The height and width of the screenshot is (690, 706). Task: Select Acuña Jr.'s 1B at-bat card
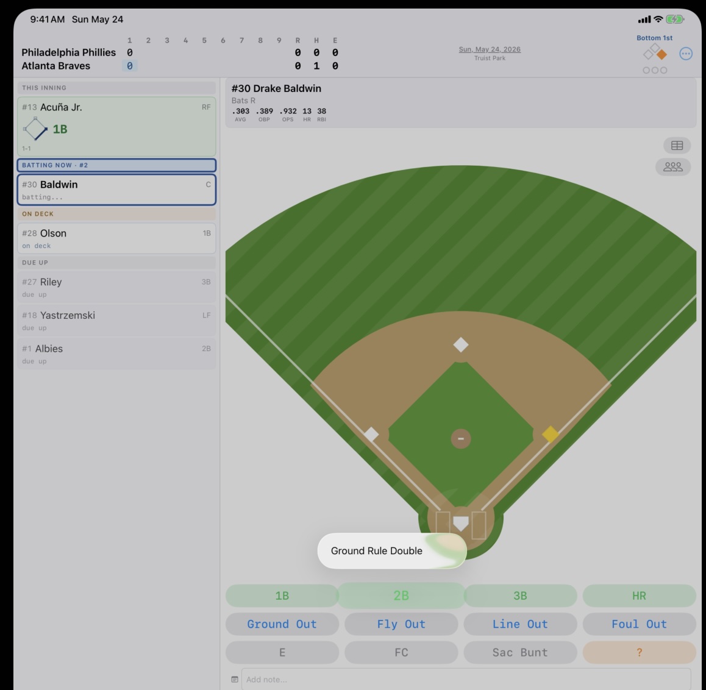[x=116, y=126]
